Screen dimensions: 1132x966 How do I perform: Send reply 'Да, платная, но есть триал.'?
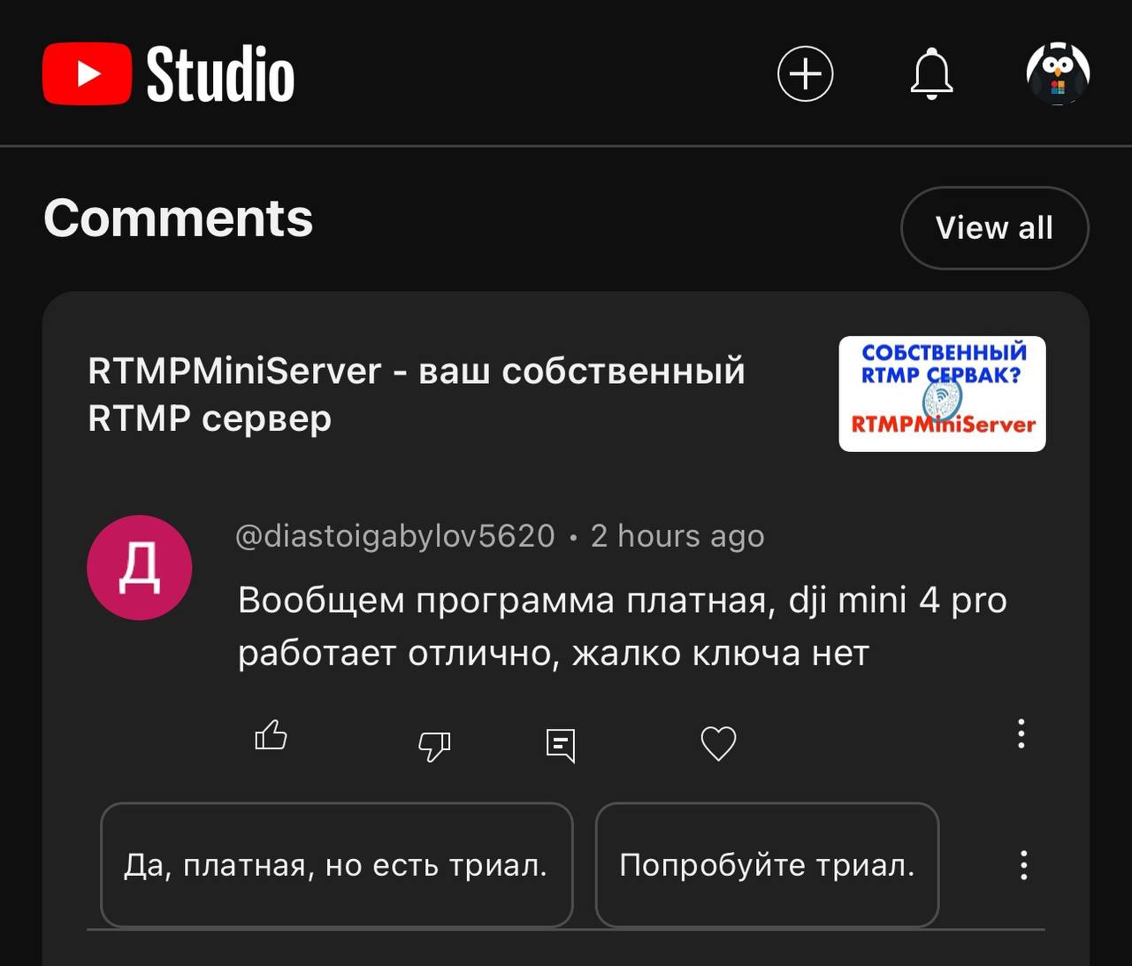(x=337, y=865)
